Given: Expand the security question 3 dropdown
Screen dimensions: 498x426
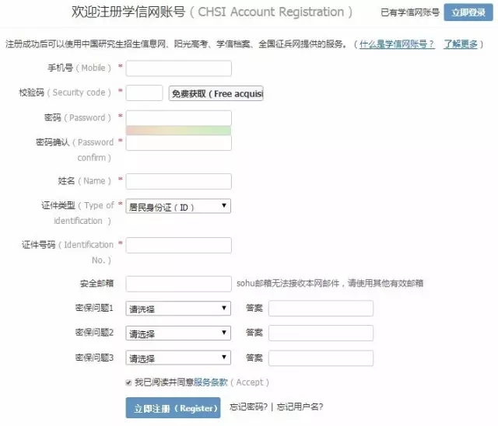Looking at the screenshot, I should tap(178, 358).
